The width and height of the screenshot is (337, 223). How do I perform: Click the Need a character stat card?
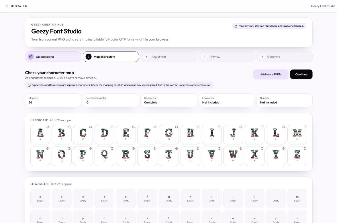(111, 100)
